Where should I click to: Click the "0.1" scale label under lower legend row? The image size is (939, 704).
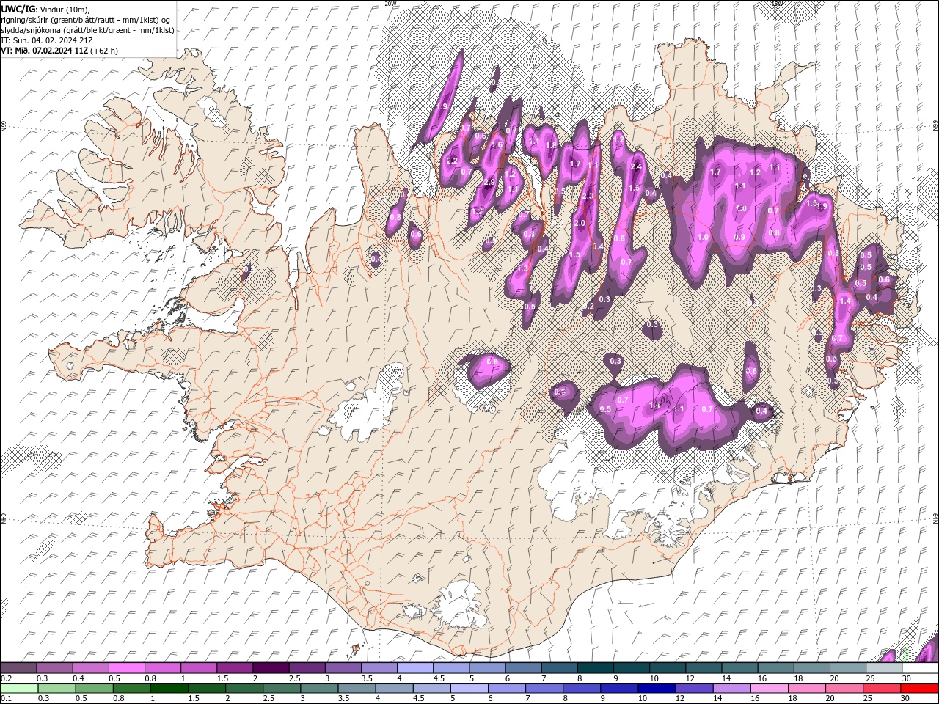coord(7,699)
